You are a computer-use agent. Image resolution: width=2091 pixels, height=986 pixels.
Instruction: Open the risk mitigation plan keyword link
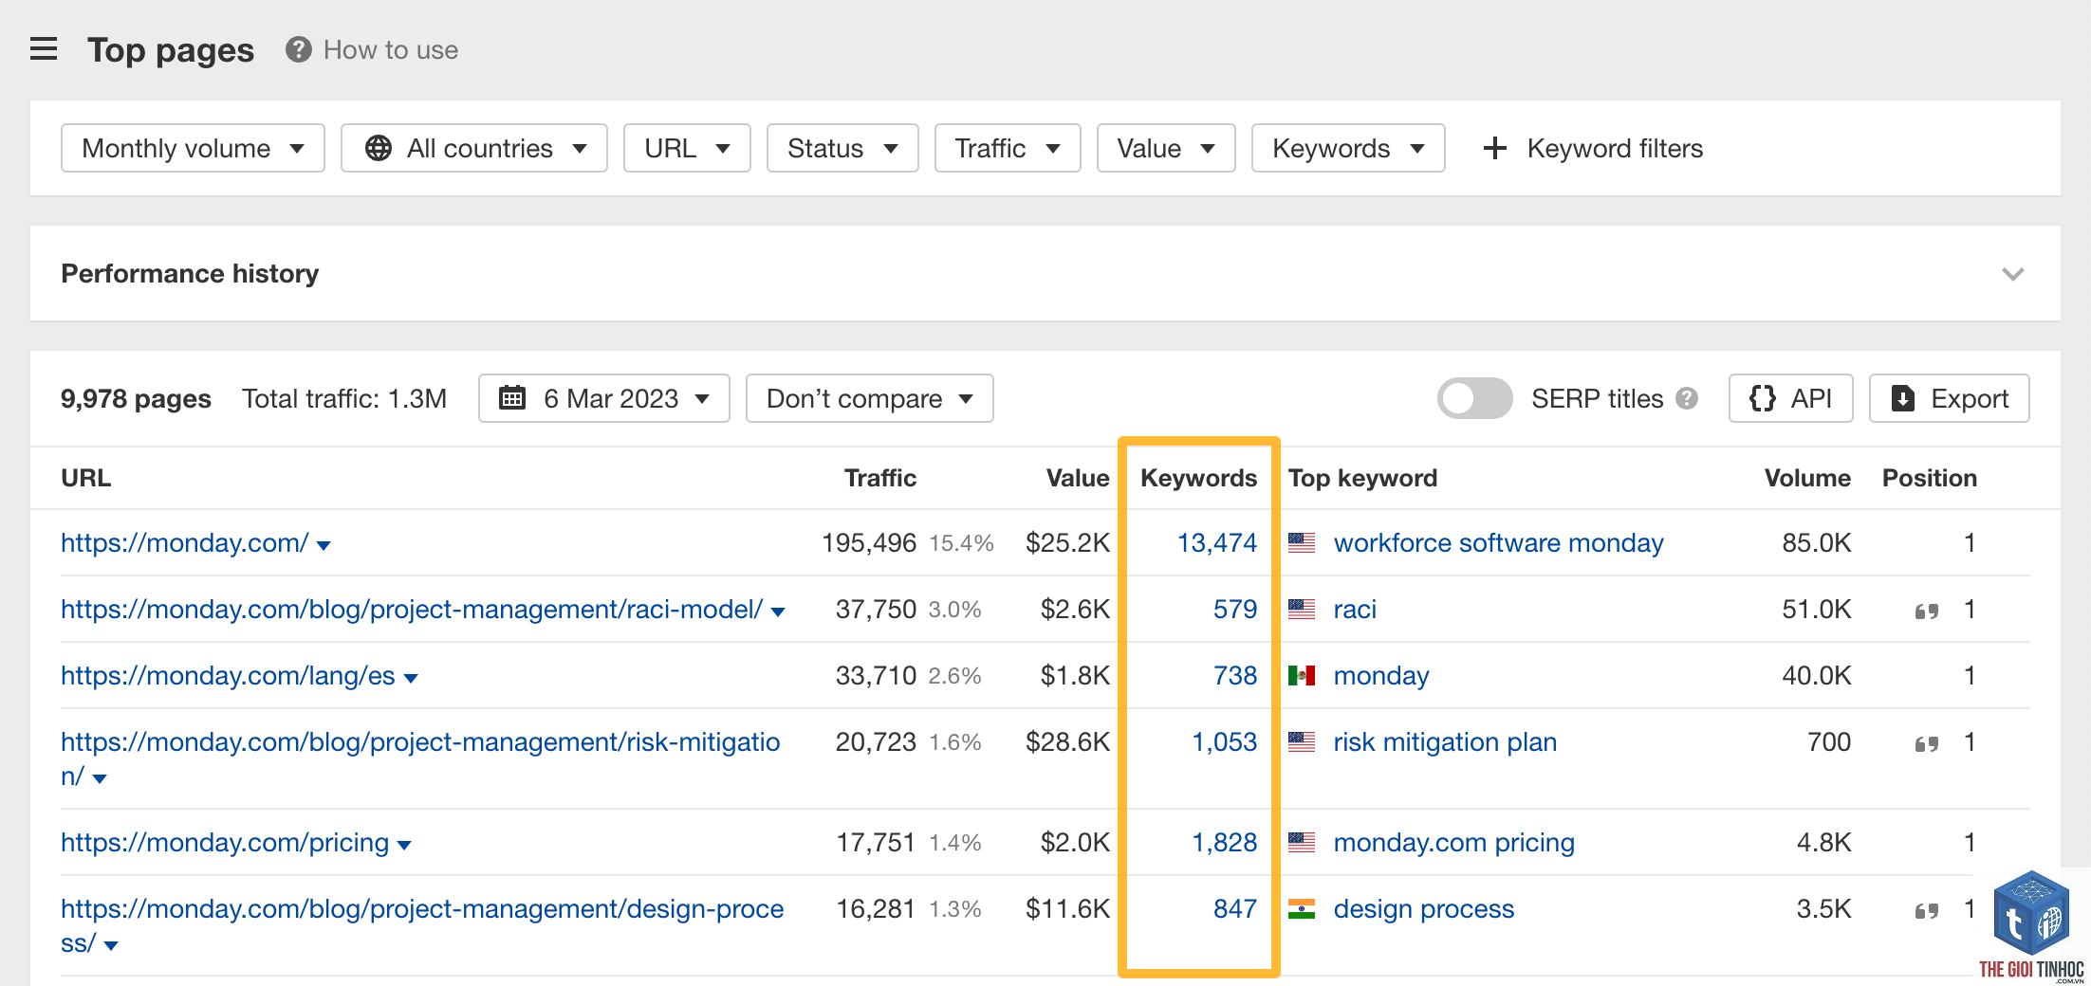coord(1445,741)
